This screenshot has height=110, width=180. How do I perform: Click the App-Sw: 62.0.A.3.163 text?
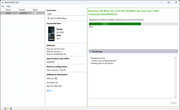point(56,49)
